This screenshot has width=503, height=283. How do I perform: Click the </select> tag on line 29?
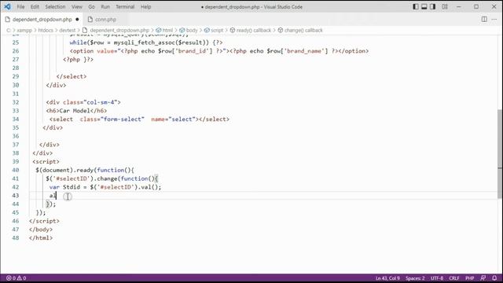(x=72, y=76)
